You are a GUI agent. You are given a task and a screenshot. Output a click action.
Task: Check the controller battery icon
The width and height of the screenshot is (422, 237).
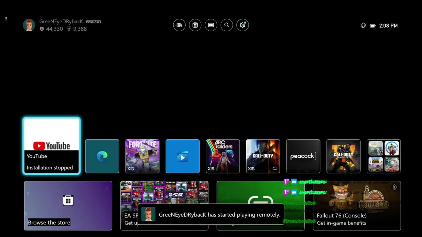(373, 26)
